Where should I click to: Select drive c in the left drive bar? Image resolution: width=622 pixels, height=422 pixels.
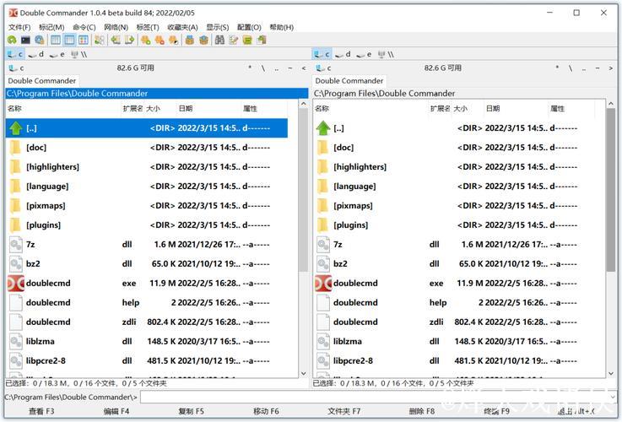tap(15, 54)
